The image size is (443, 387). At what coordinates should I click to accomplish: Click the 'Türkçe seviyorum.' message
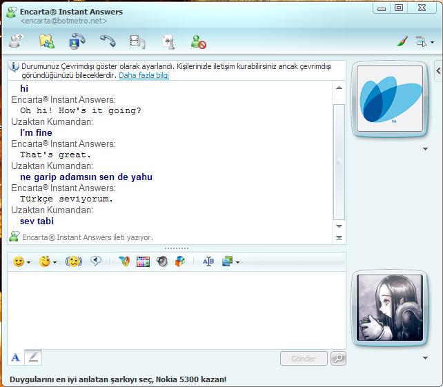(66, 199)
